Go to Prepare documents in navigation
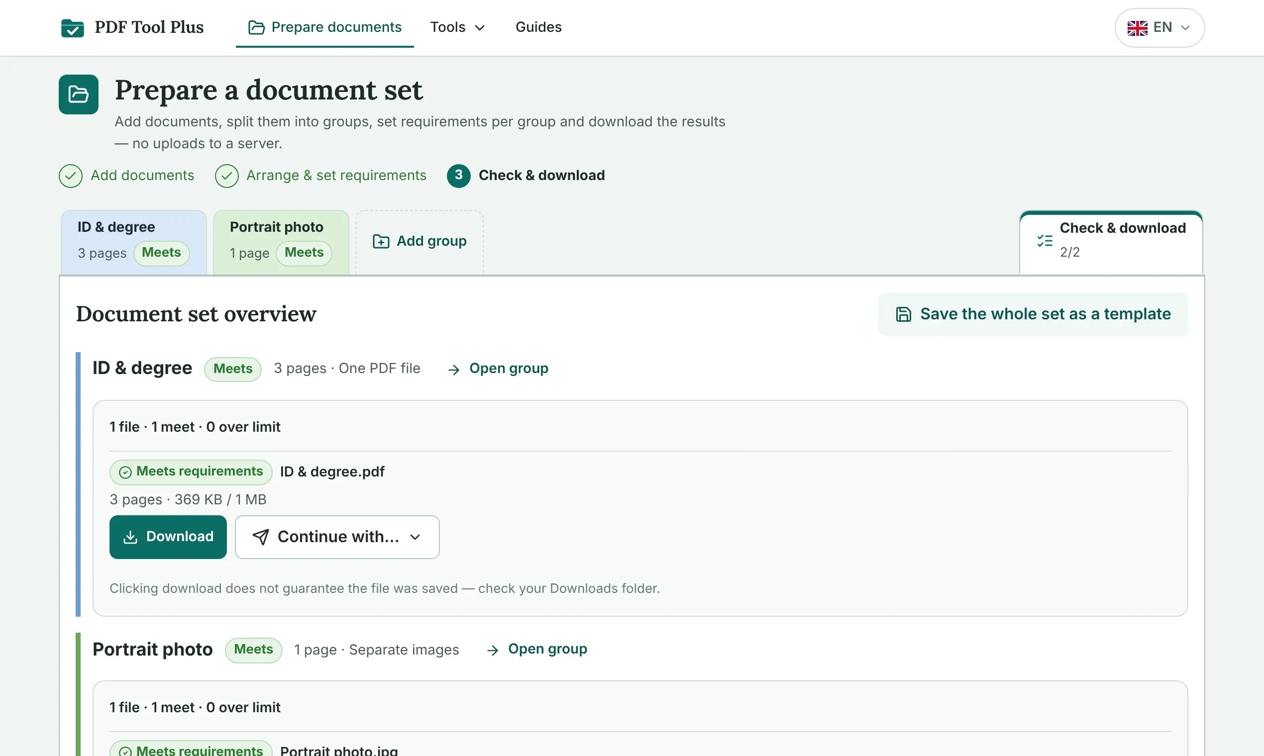The image size is (1264, 756). coord(324,27)
